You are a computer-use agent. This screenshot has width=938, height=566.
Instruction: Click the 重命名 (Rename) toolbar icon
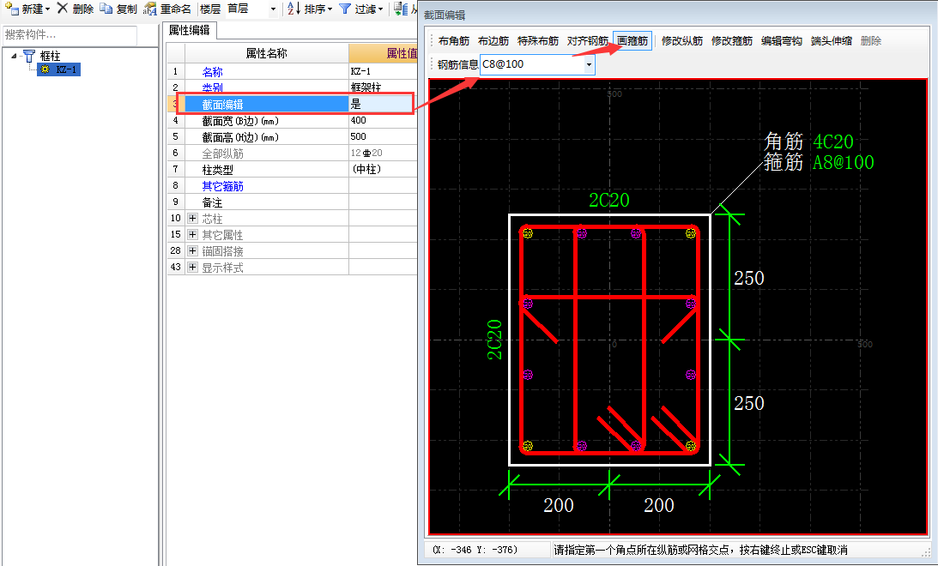coord(149,9)
